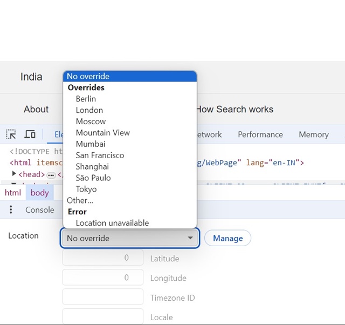The width and height of the screenshot is (345, 325).
Task: Expand the head element node
Action: [x=14, y=174]
